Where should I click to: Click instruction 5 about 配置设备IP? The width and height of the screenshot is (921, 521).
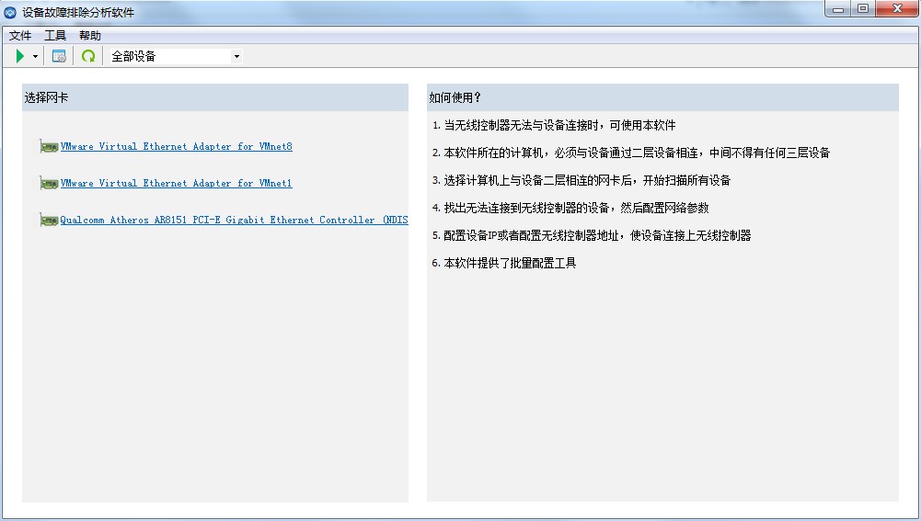pyautogui.click(x=592, y=235)
